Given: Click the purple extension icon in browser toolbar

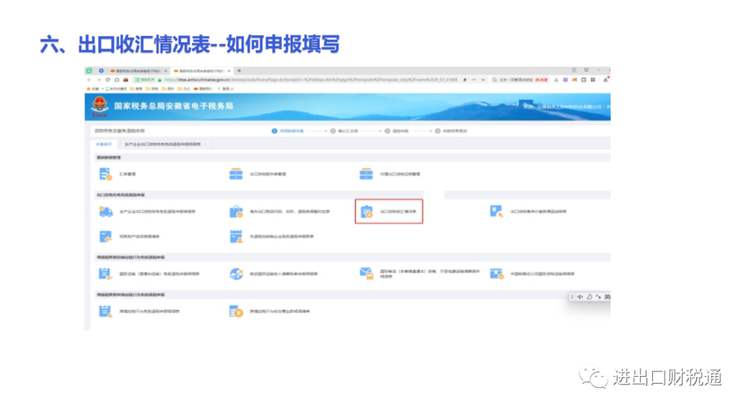Looking at the screenshot, I should pyautogui.click(x=566, y=80).
